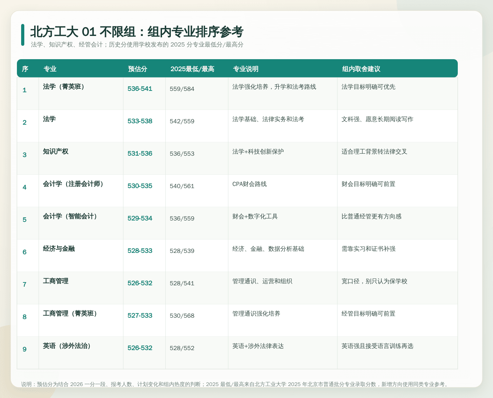Click description CPA财会路线

click(250, 184)
